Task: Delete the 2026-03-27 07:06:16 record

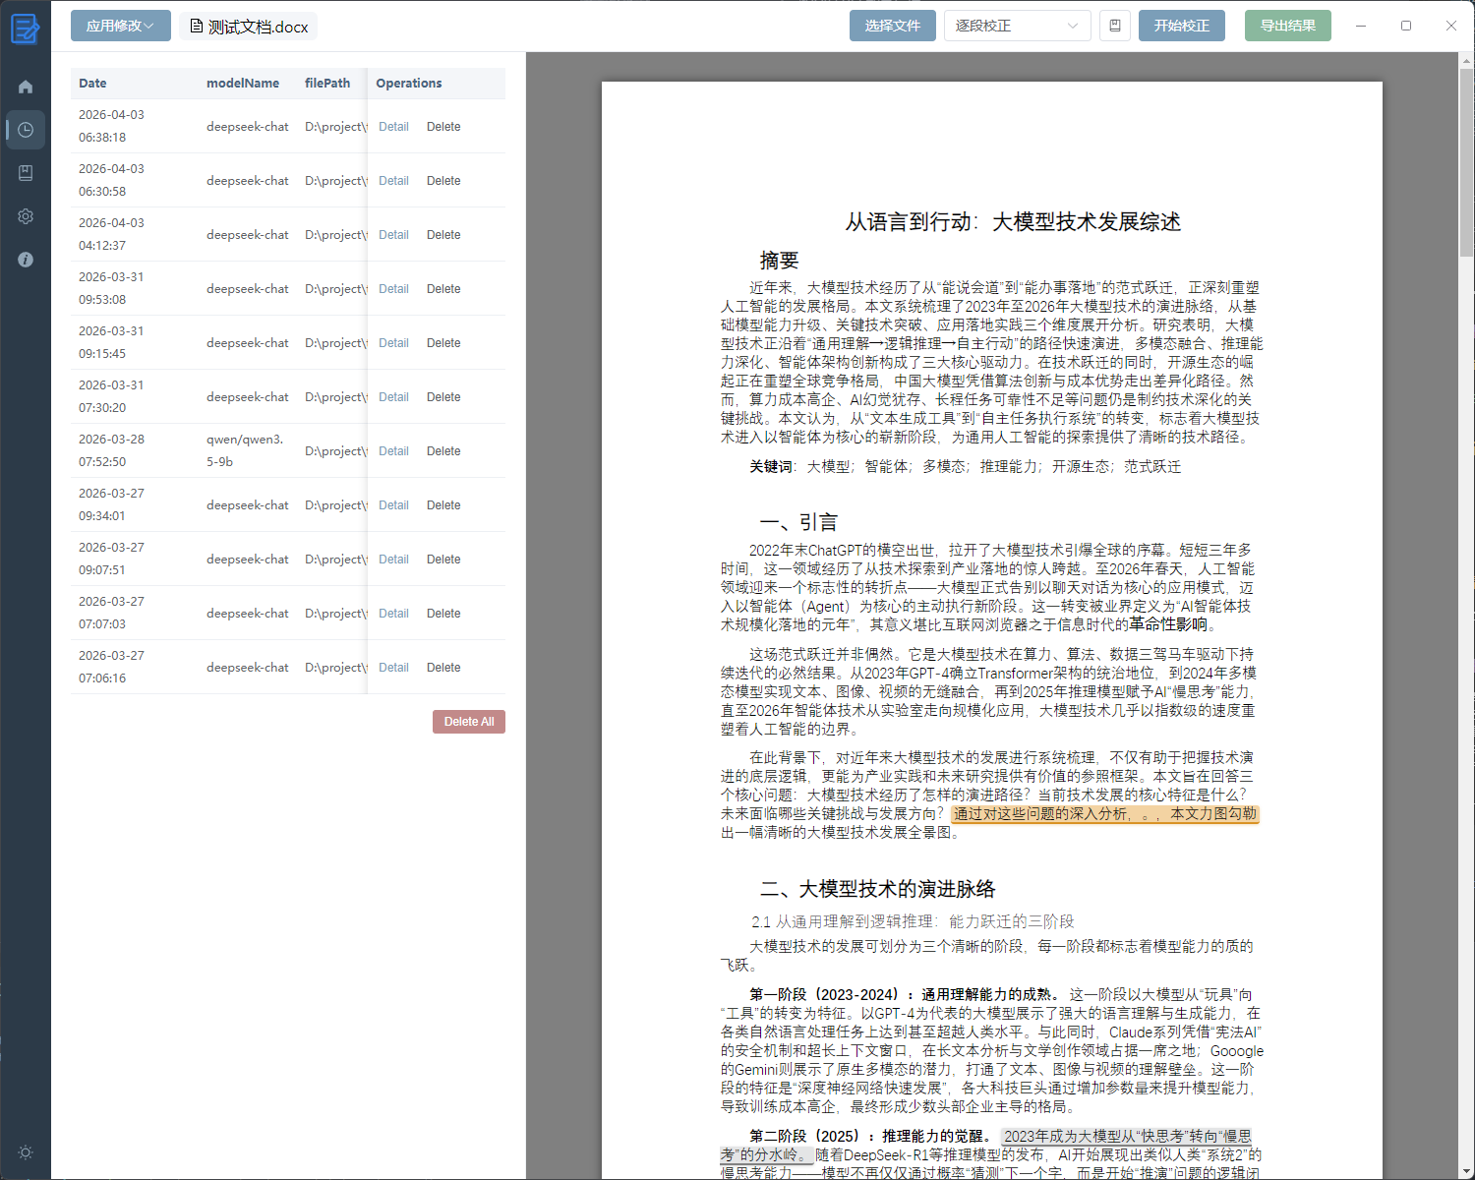Action: point(443,668)
